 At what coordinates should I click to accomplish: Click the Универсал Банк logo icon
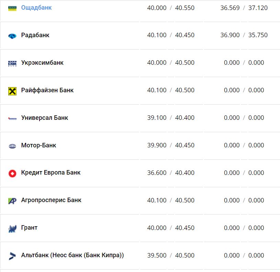[12, 118]
